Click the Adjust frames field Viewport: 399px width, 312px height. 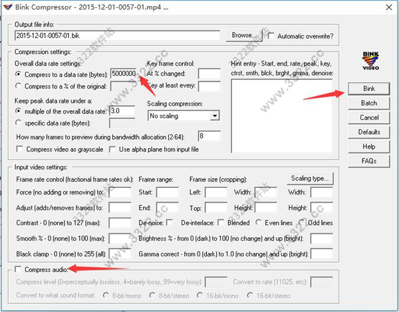[x=120, y=208]
